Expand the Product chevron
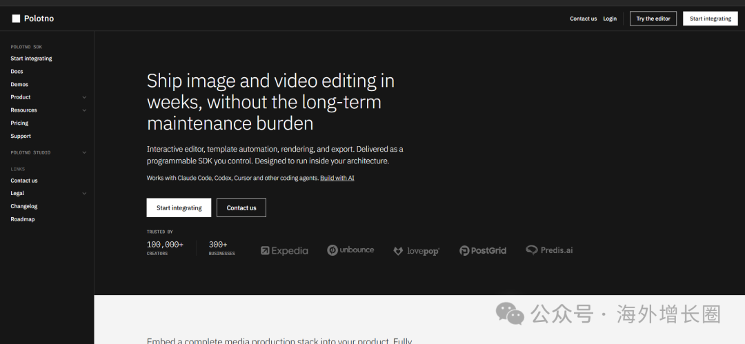745x344 pixels. click(x=84, y=97)
